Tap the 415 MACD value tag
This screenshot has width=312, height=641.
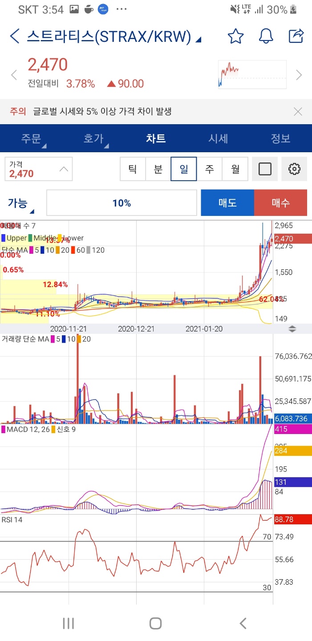click(x=292, y=429)
